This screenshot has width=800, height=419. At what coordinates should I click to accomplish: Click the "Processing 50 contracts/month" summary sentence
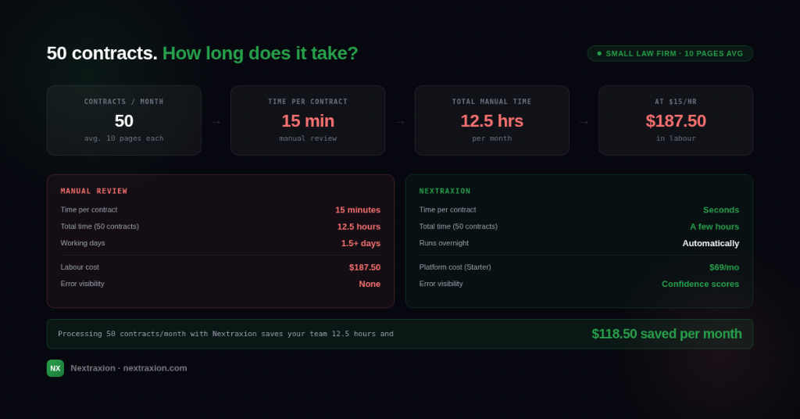point(226,334)
